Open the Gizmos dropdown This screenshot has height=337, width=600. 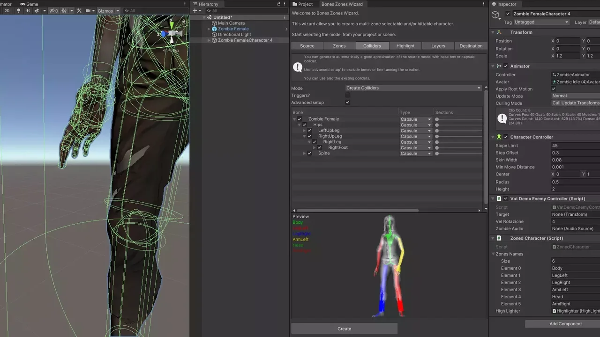click(x=109, y=11)
